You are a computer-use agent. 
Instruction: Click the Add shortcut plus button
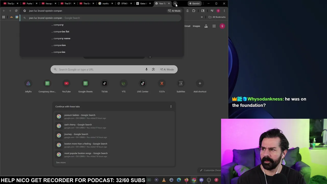pos(200,83)
